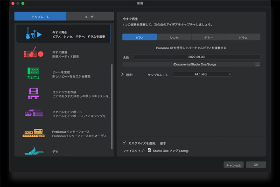Screen dimensions: 280x187
Task: Switch to the ユーザー tab
Action: coord(91,16)
